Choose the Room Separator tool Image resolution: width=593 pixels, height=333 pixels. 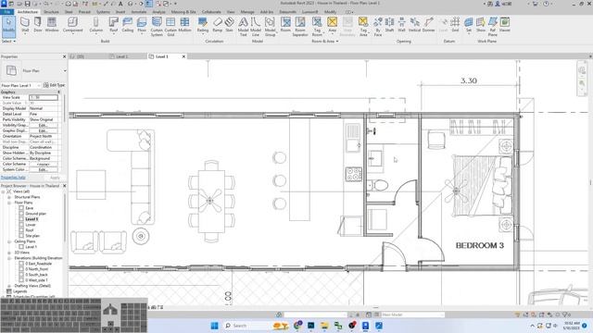[300, 27]
